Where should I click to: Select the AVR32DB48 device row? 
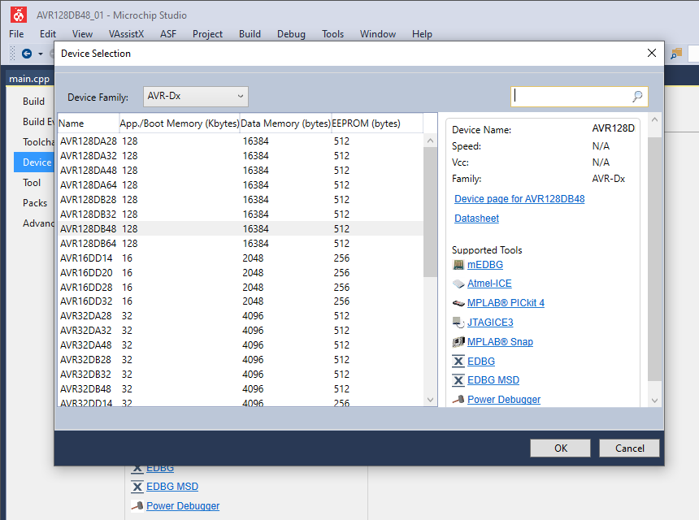(x=241, y=389)
